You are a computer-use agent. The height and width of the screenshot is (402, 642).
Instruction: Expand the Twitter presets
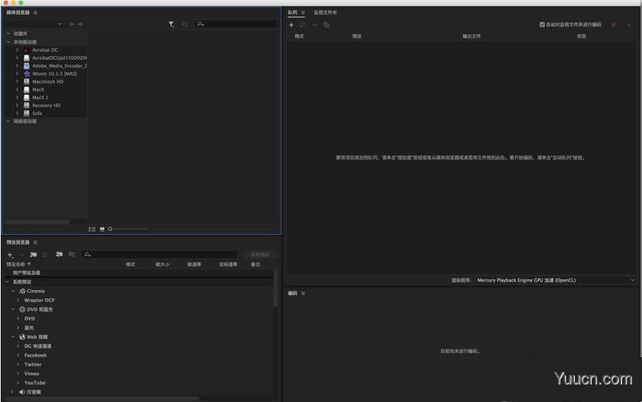click(18, 364)
